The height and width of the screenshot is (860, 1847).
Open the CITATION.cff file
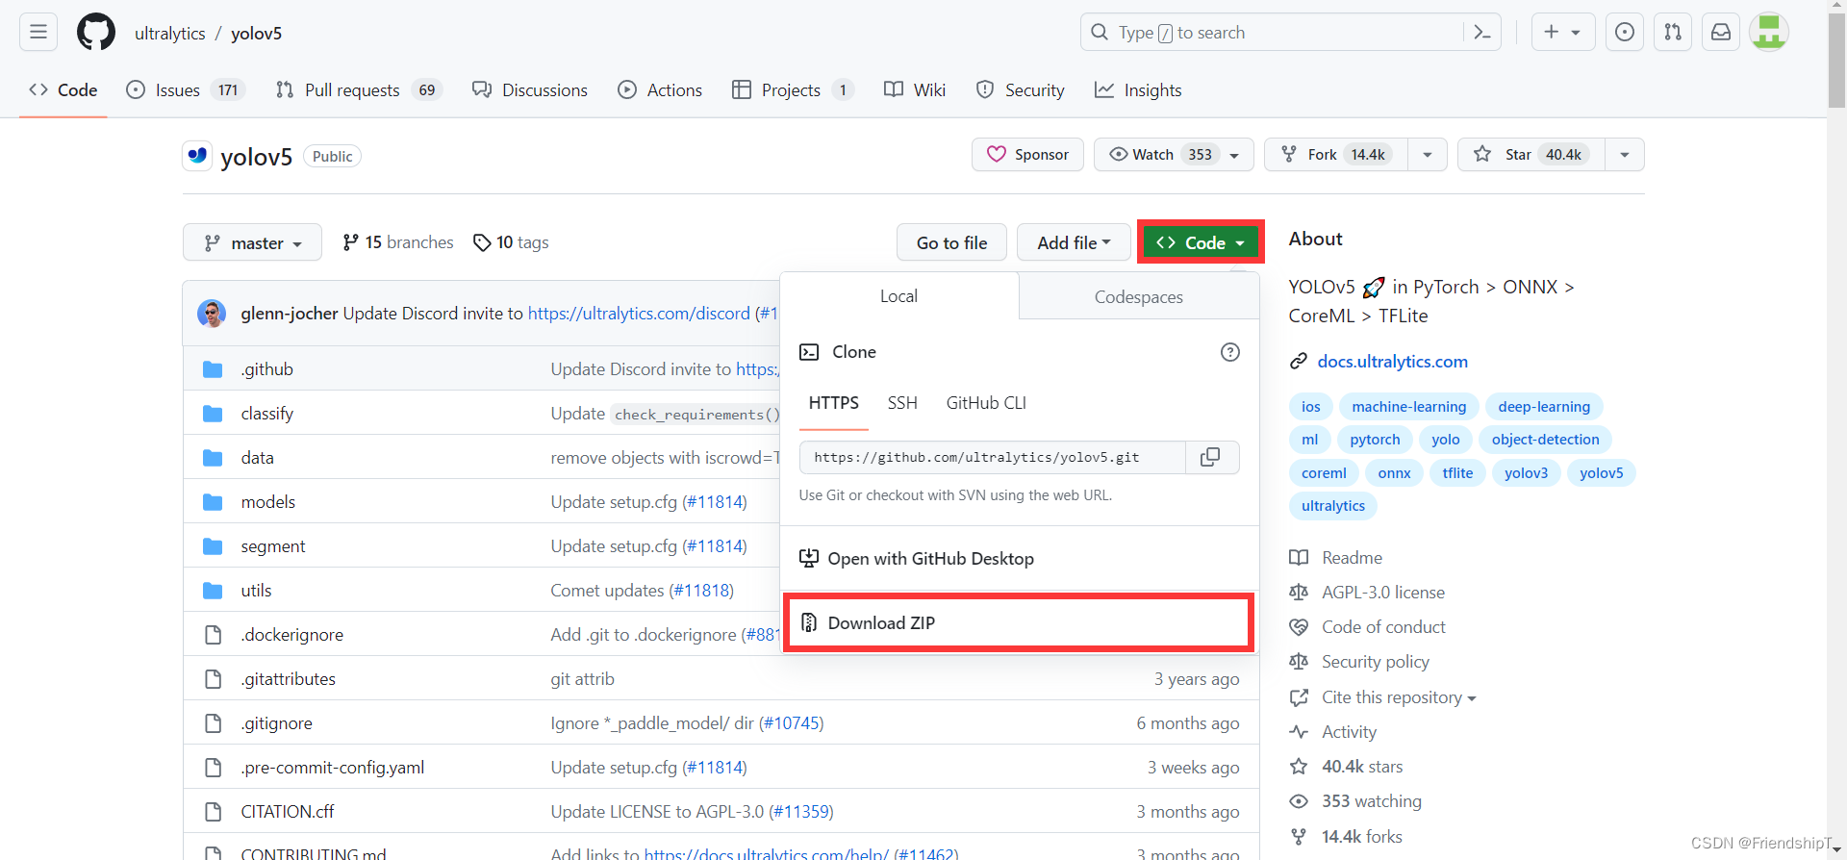287,812
